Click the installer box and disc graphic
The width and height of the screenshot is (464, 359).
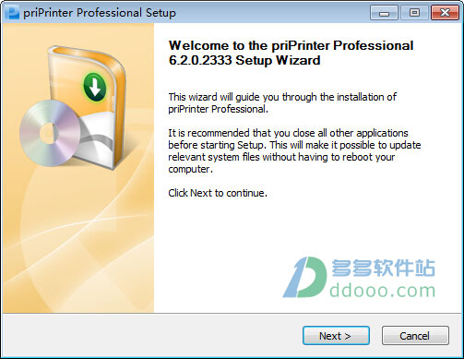[73, 108]
